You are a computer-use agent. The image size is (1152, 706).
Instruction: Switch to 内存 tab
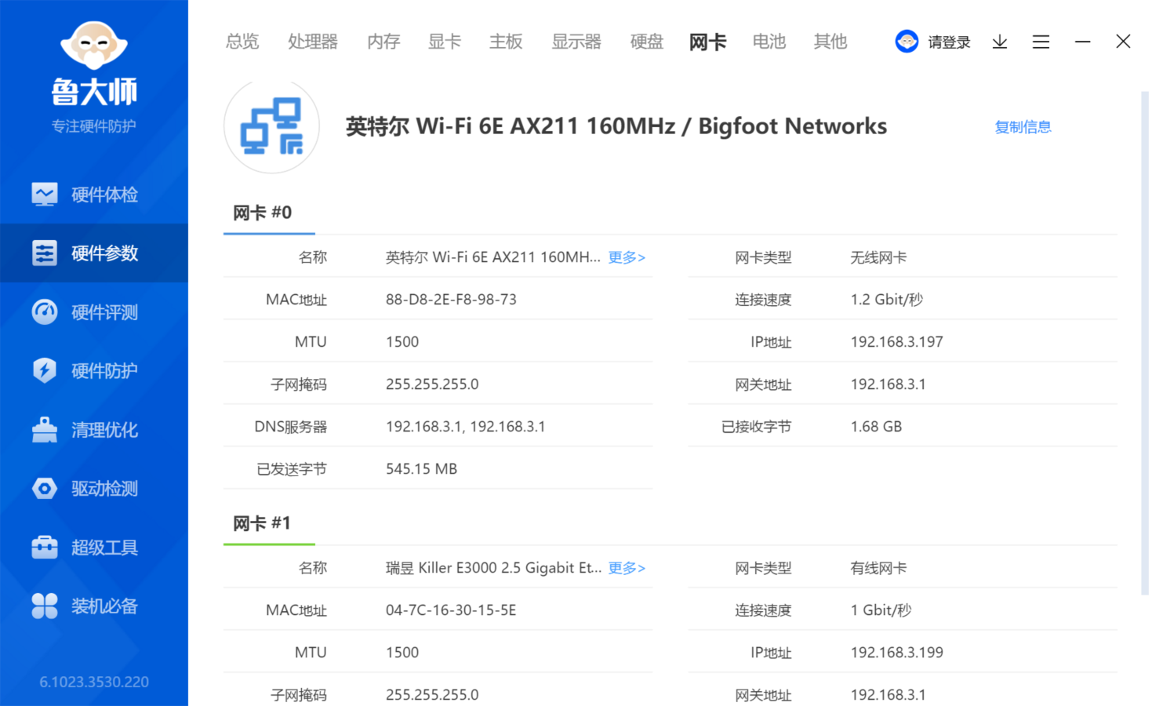tap(383, 42)
